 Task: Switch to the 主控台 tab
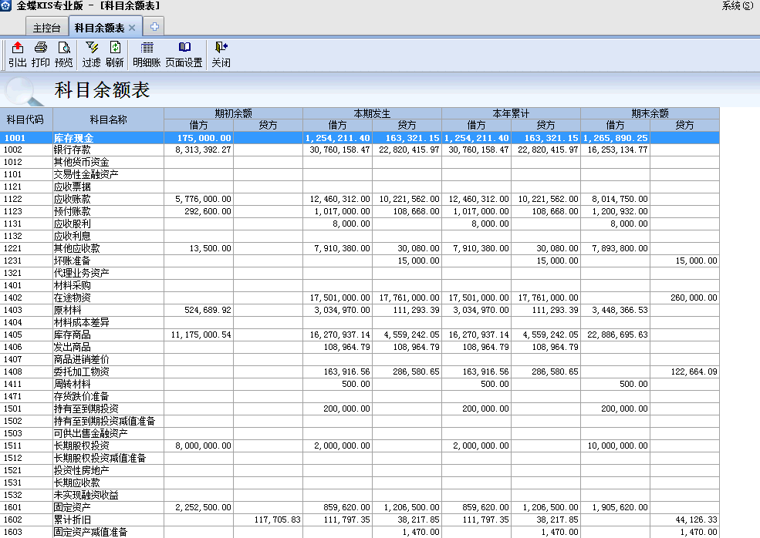(45, 25)
